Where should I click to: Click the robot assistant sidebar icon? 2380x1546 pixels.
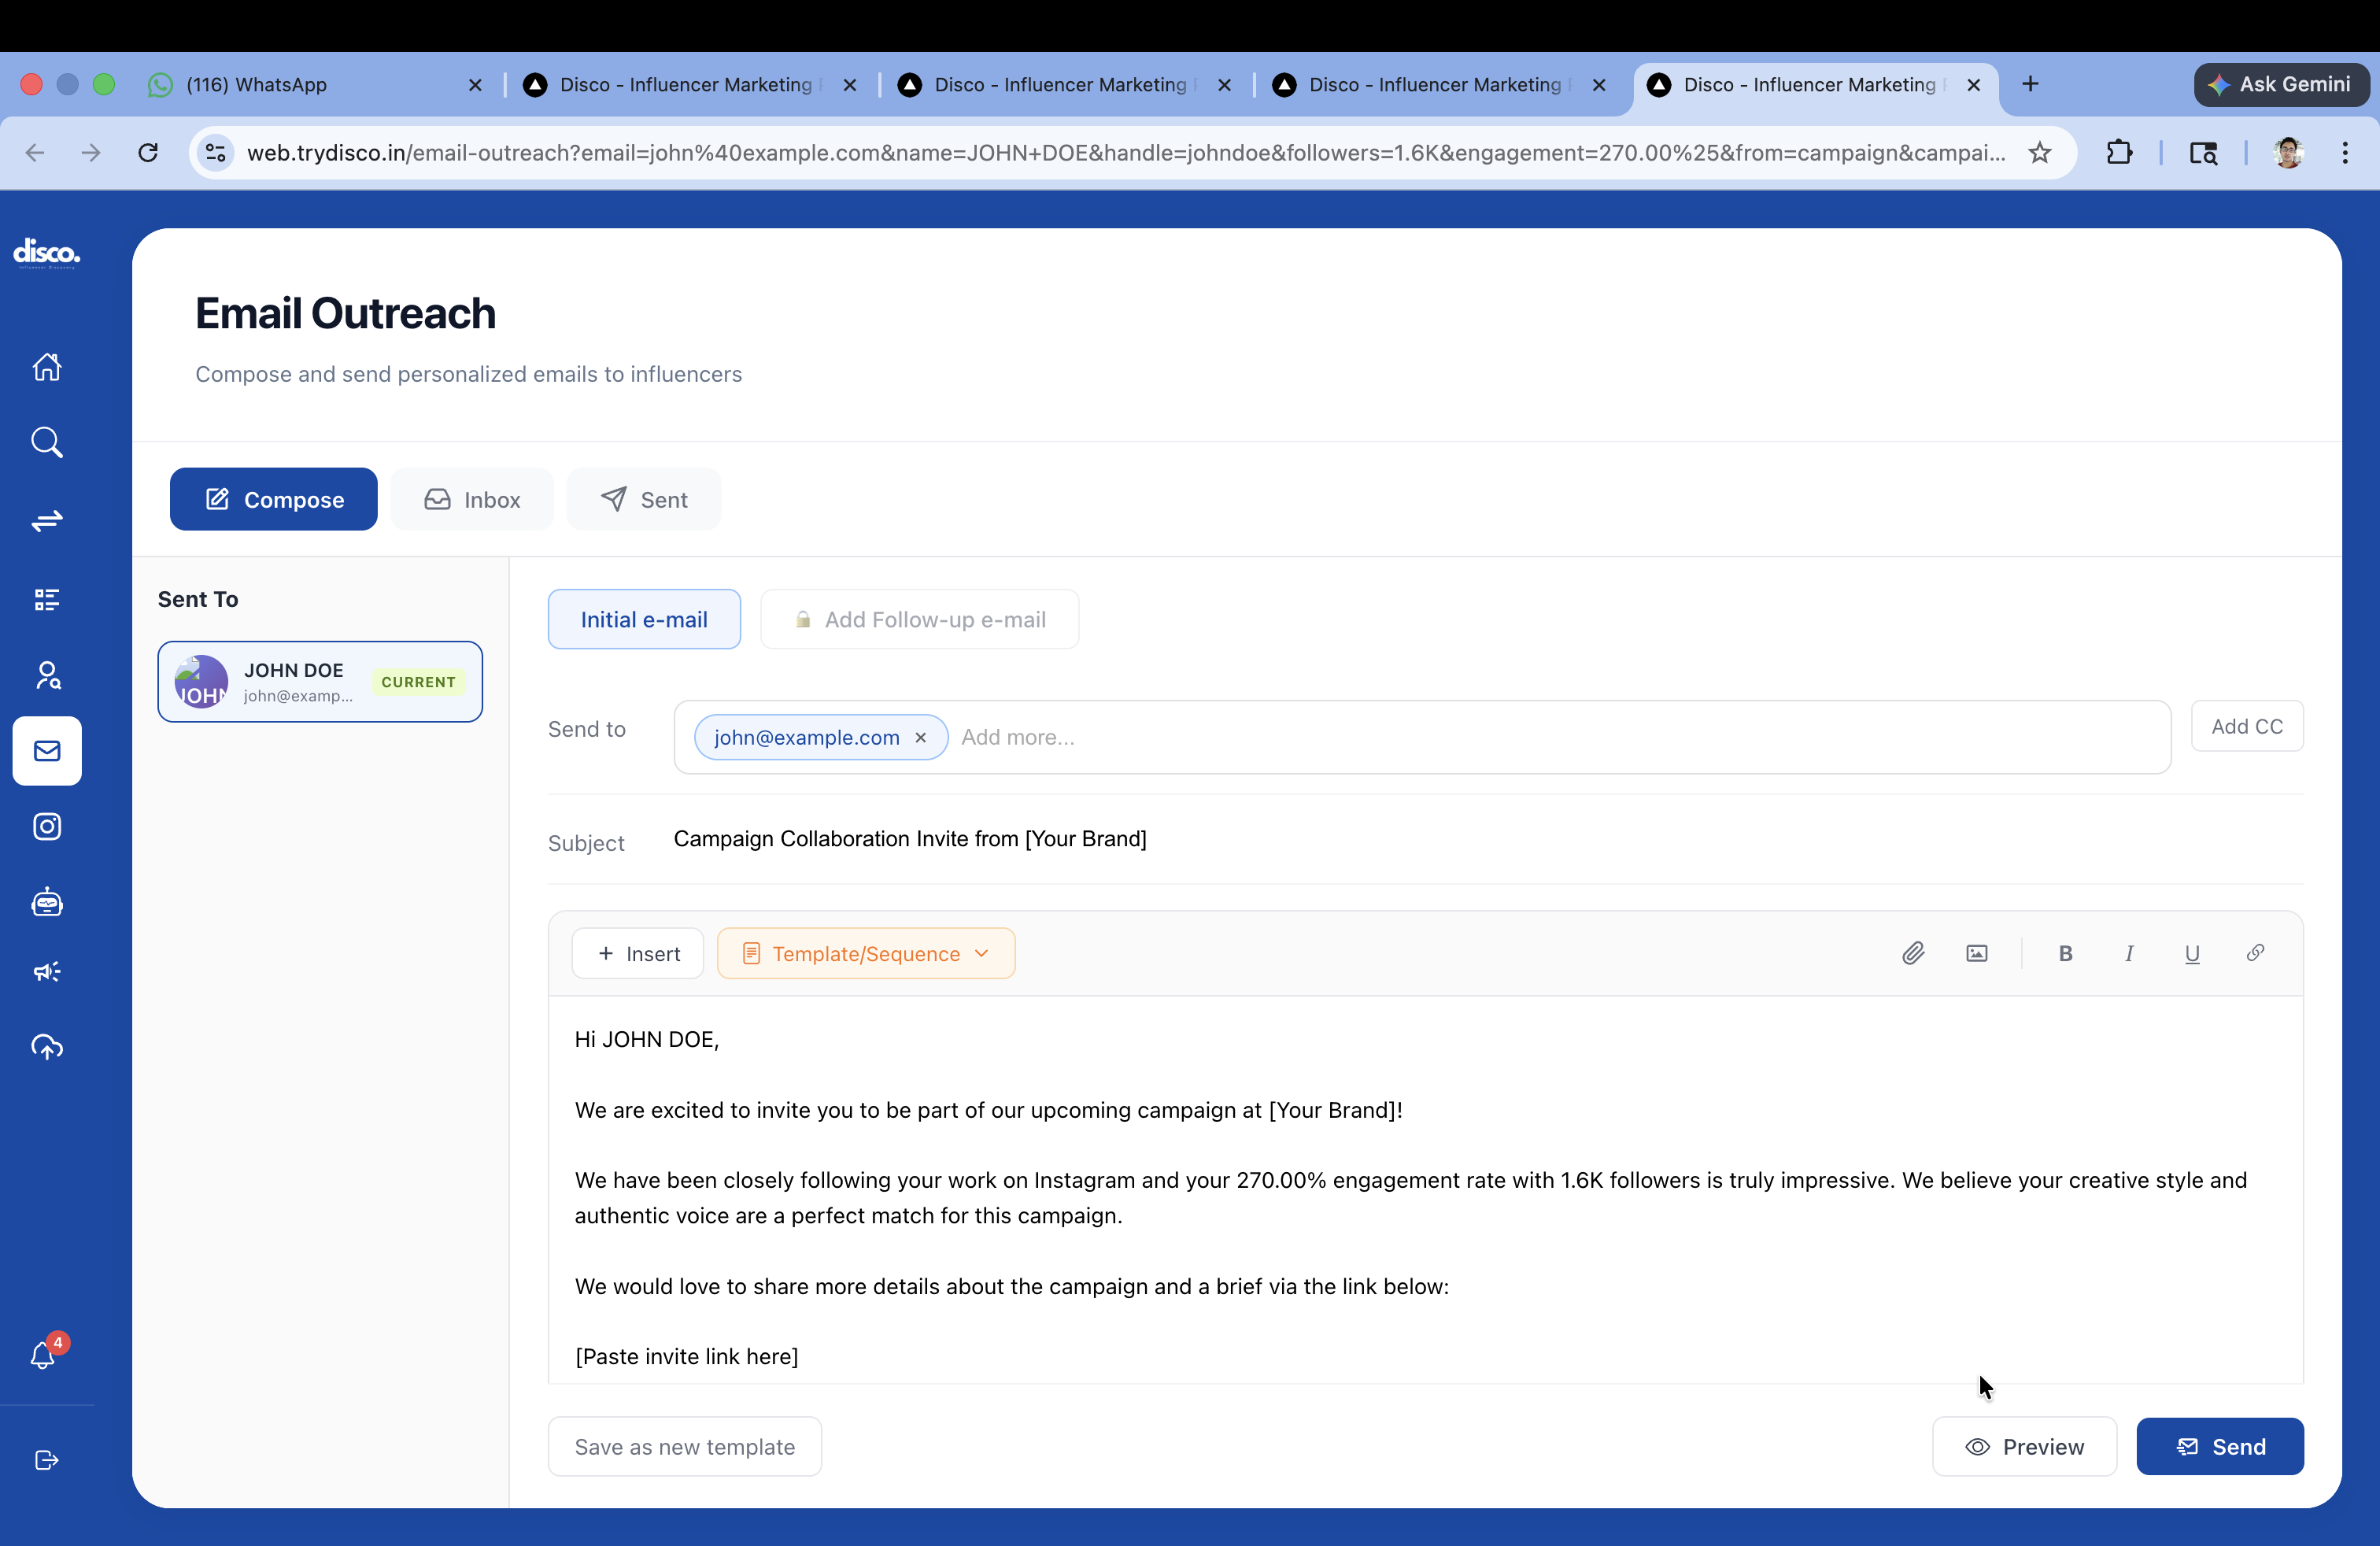[47, 902]
